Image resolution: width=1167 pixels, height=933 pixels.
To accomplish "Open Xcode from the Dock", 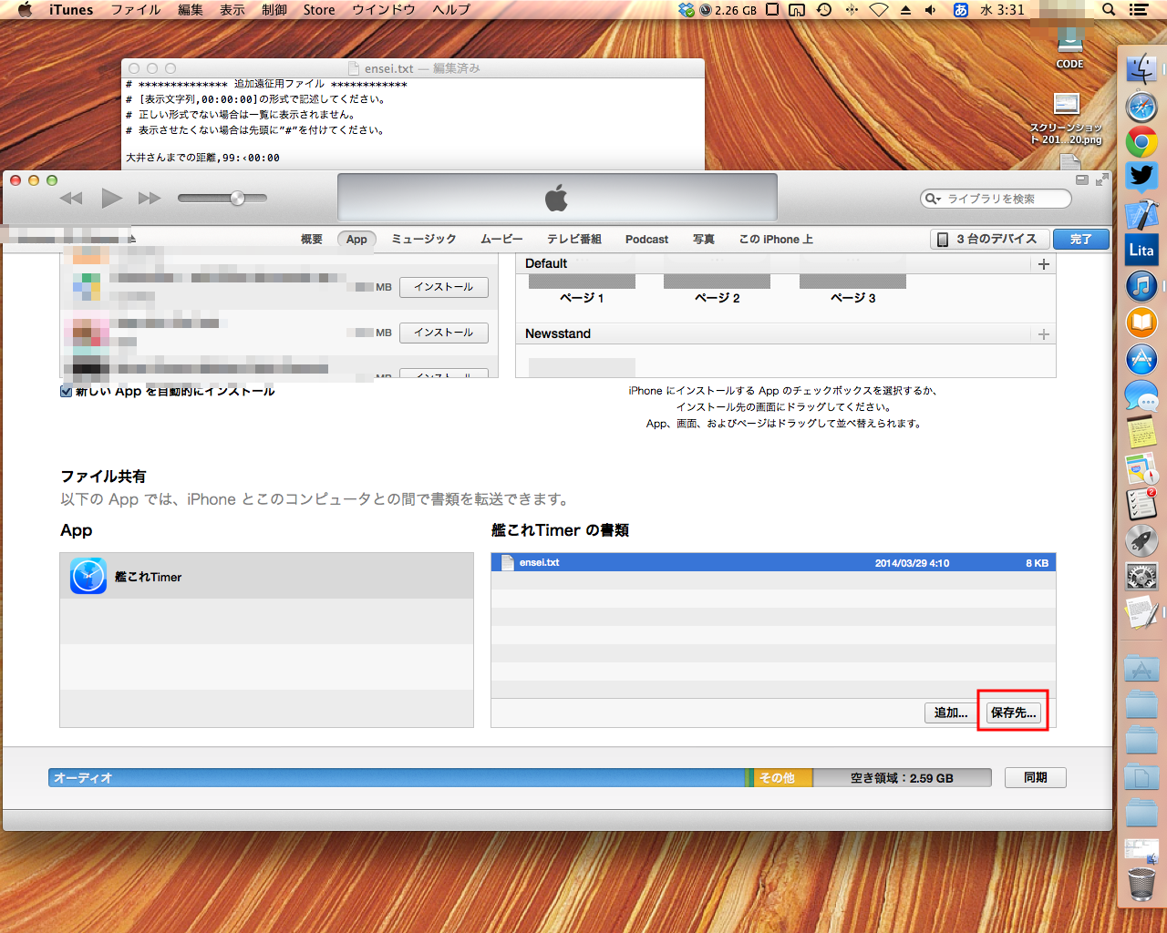I will pyautogui.click(x=1141, y=214).
